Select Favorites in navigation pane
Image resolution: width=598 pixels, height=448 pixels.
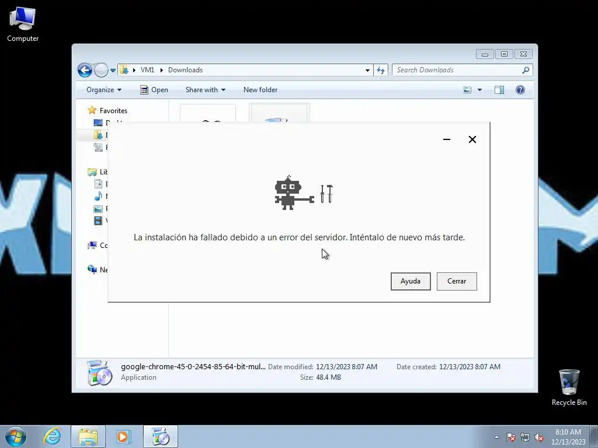(x=107, y=110)
